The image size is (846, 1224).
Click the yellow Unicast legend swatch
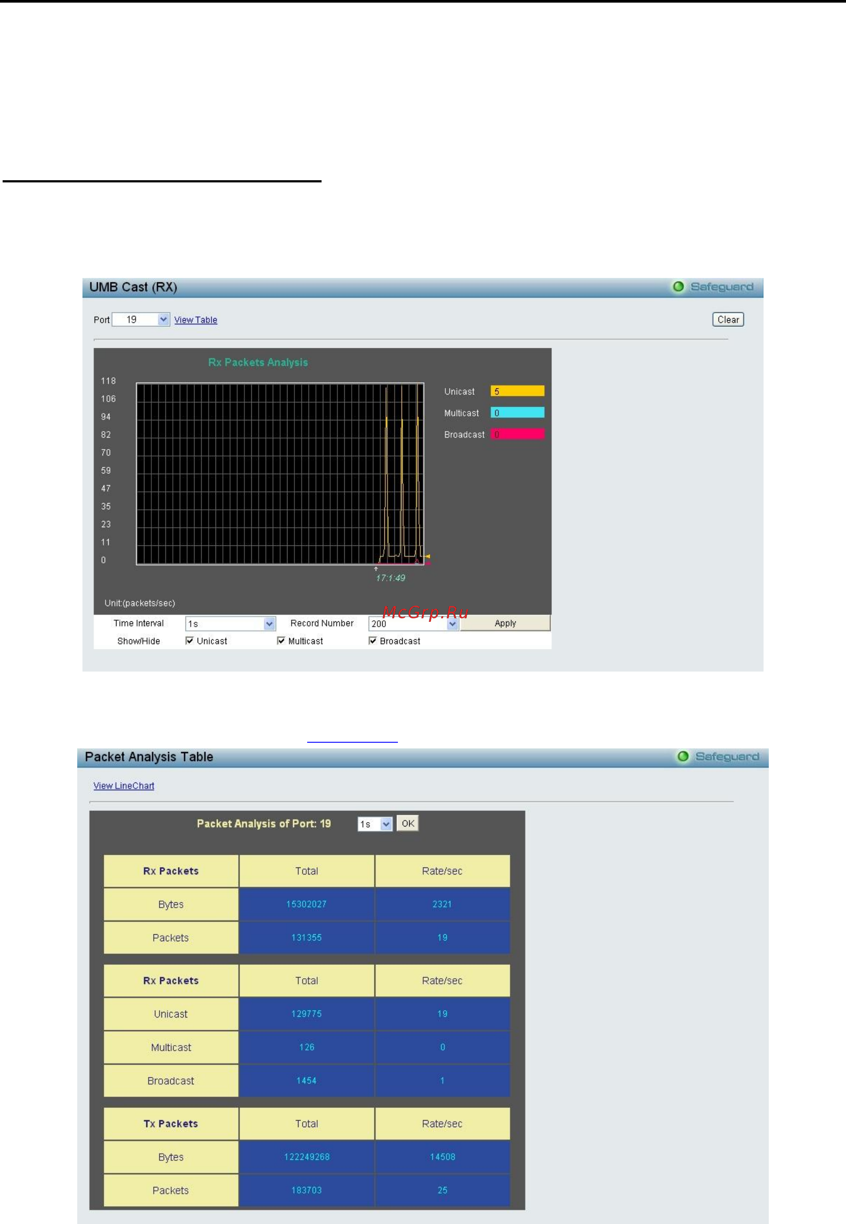click(x=517, y=391)
